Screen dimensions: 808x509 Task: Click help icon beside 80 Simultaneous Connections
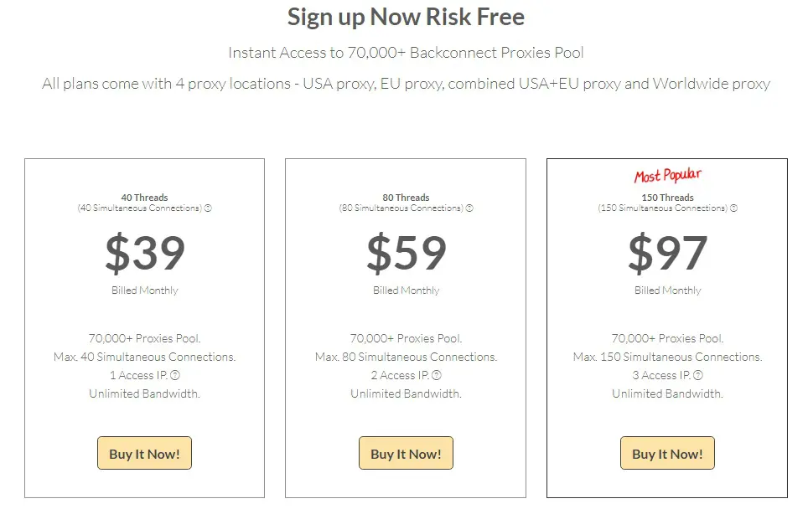[x=470, y=208]
